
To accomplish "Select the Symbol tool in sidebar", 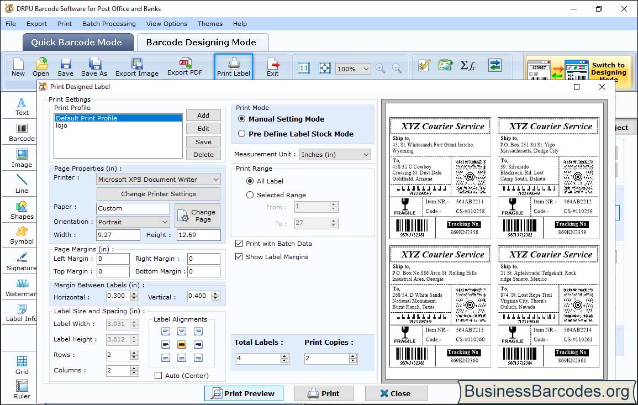I will pyautogui.click(x=22, y=236).
